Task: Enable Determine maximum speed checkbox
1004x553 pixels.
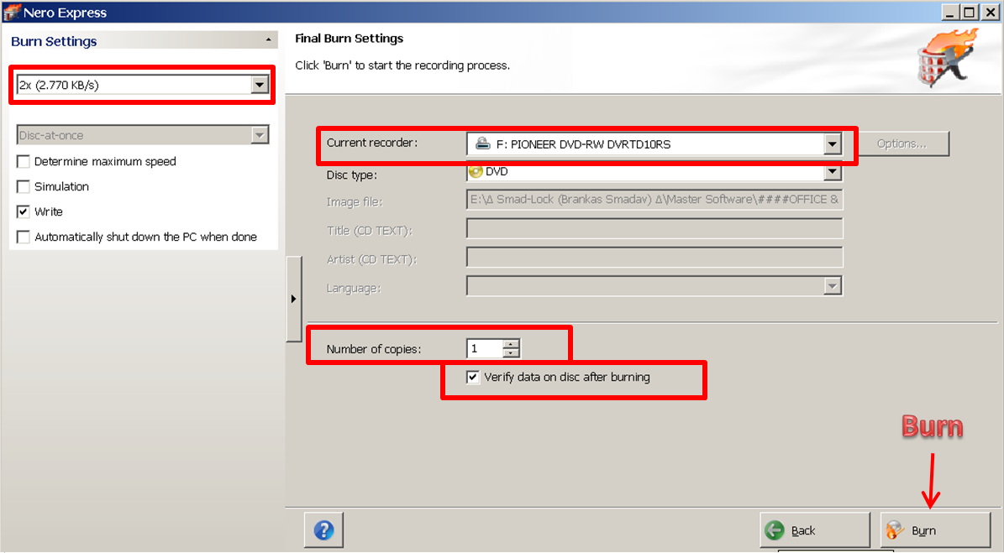Action: pyautogui.click(x=24, y=162)
